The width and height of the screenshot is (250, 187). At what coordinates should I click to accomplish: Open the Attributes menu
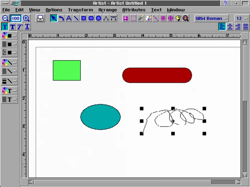pos(134,10)
